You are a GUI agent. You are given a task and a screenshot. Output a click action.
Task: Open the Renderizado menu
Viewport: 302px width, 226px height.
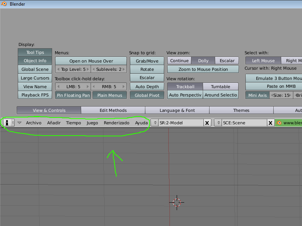click(x=117, y=123)
